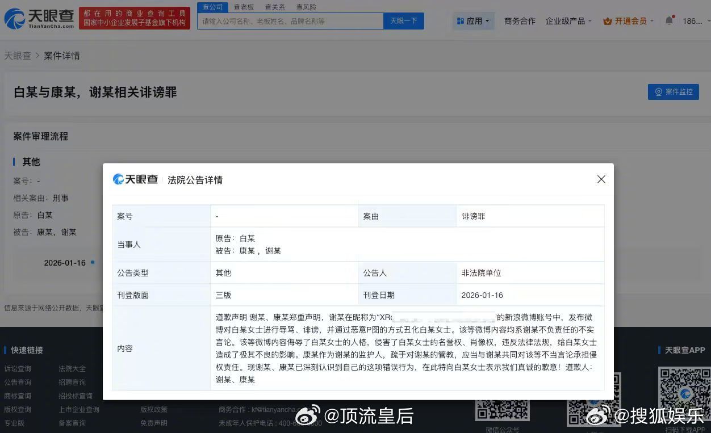Open the 商标查询 footer link
Image resolution: width=711 pixels, height=433 pixels.
pyautogui.click(x=18, y=396)
